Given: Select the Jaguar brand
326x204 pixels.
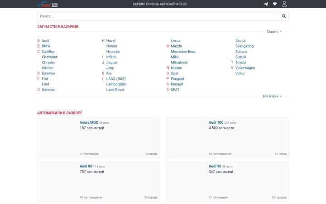Looking at the screenshot, I should pyautogui.click(x=112, y=62).
